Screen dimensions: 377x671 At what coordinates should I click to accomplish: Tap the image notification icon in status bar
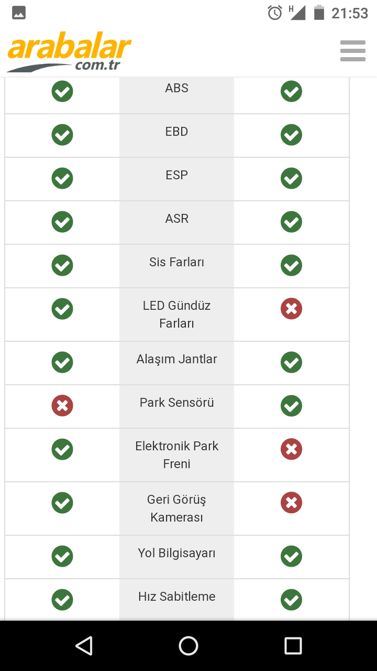(19, 13)
